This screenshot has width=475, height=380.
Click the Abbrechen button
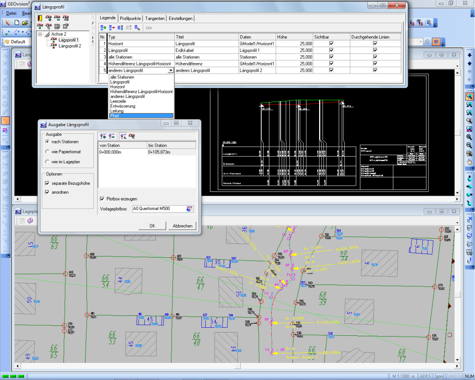pos(182,226)
